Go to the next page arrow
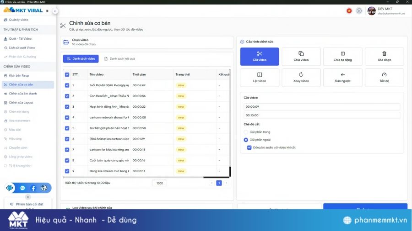This screenshot has width=412, height=231. [226, 183]
